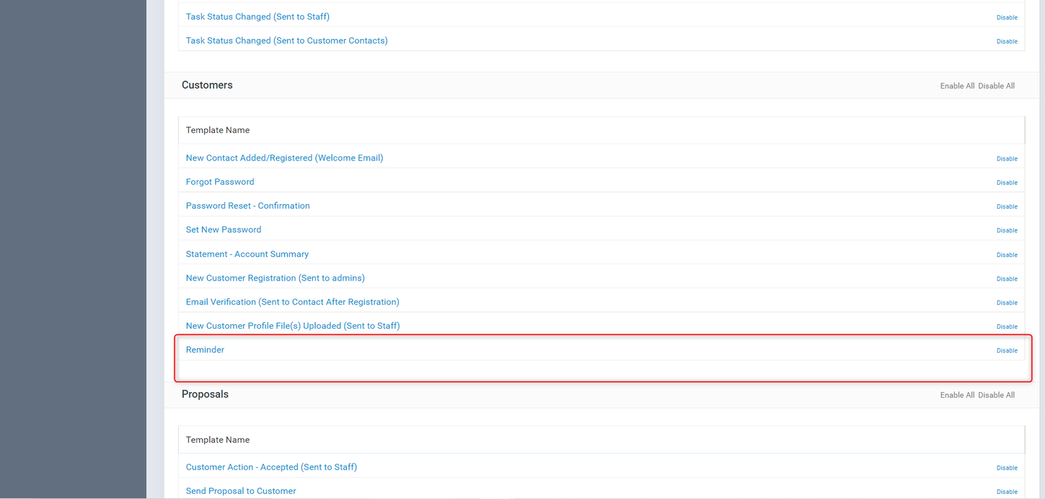Open Task Status Changed (Sent to Staff) template
Screen dimensions: 1045x499
pyautogui.click(x=257, y=16)
